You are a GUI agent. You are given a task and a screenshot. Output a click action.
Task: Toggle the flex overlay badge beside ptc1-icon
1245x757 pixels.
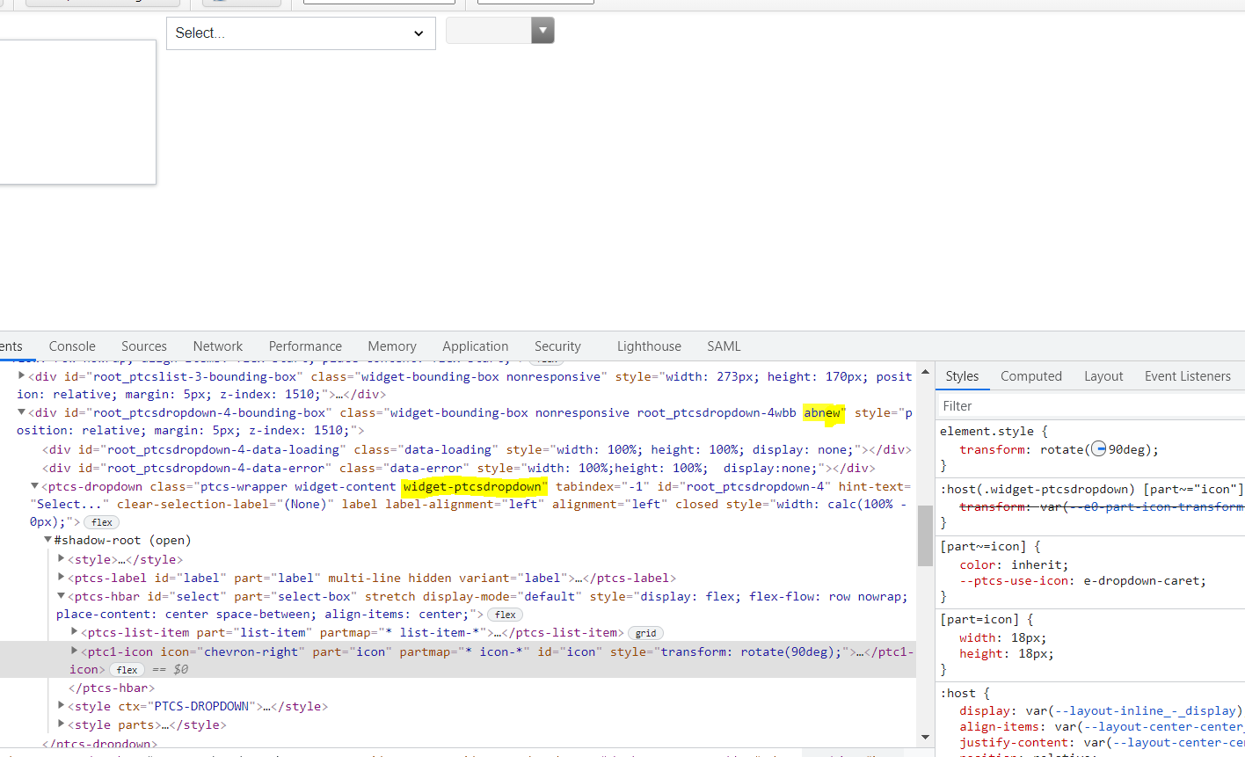click(x=127, y=669)
